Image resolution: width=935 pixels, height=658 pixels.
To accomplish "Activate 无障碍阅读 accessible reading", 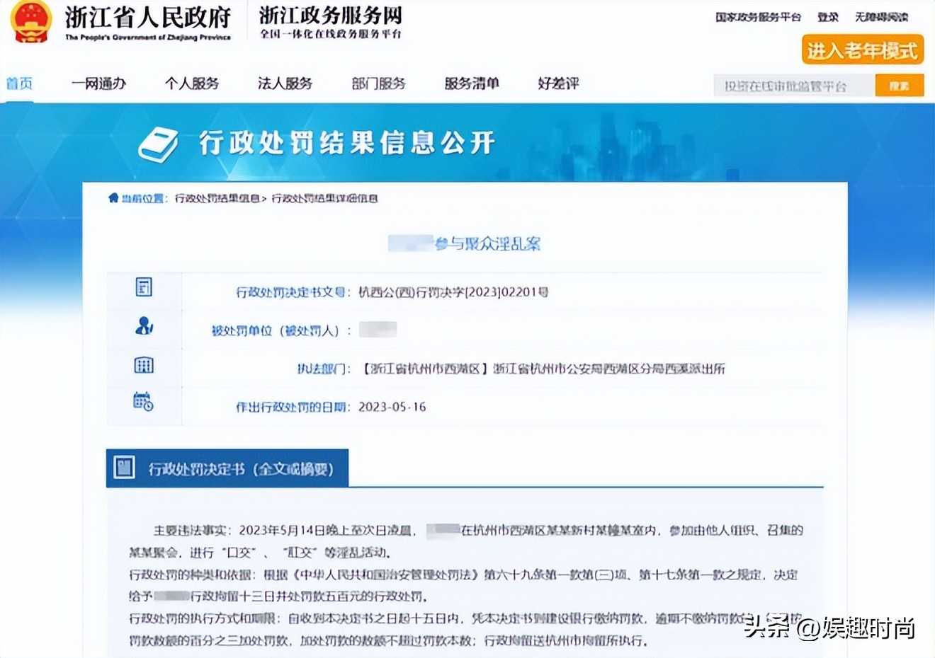I will pyautogui.click(x=881, y=17).
